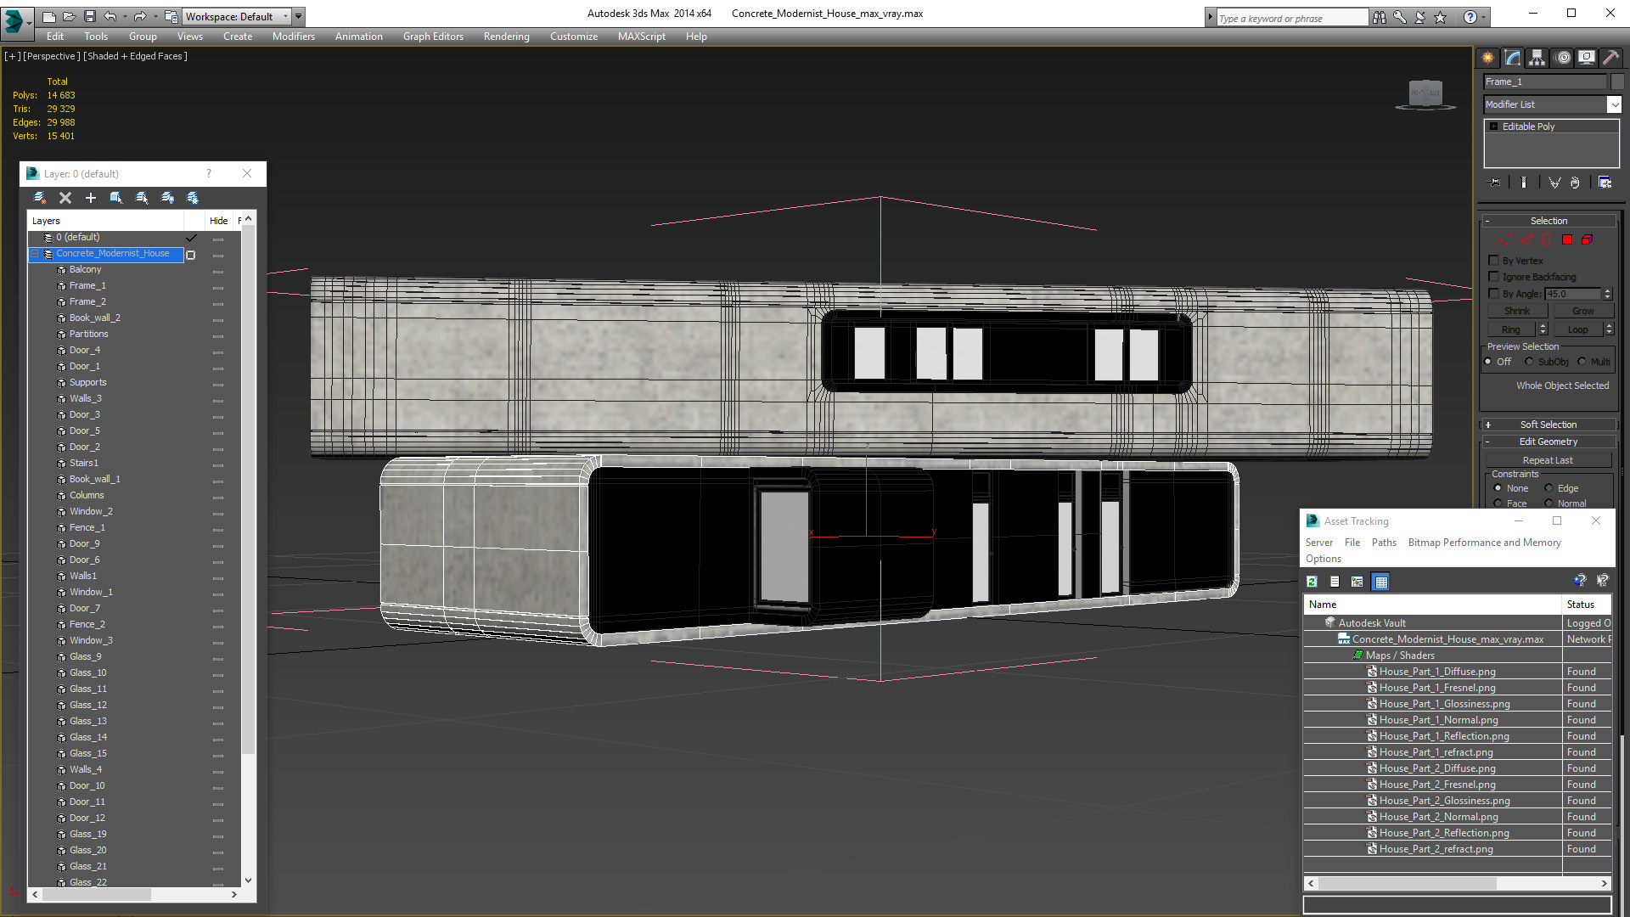Click the Pin Stack icon
This screenshot has height=917, width=1630.
click(x=1495, y=183)
